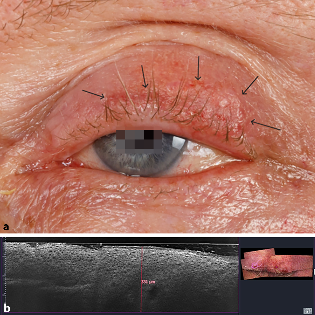Click the small icon button at the OCT panel's bottom-right corner
Image resolution: width=315 pixels, height=315 pixels.
pos(307,311)
